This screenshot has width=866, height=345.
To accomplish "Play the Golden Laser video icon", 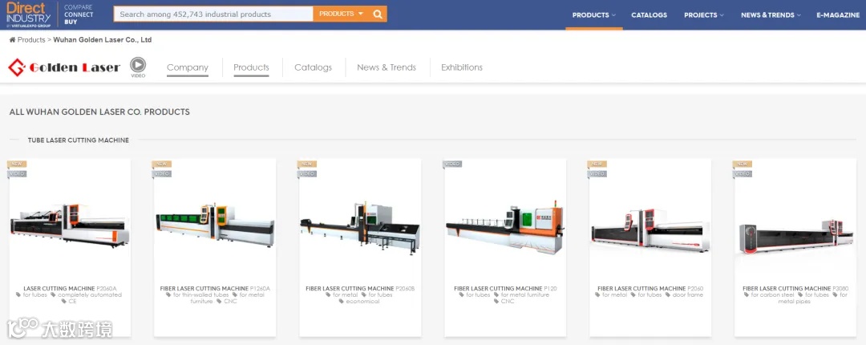I will click(x=138, y=65).
